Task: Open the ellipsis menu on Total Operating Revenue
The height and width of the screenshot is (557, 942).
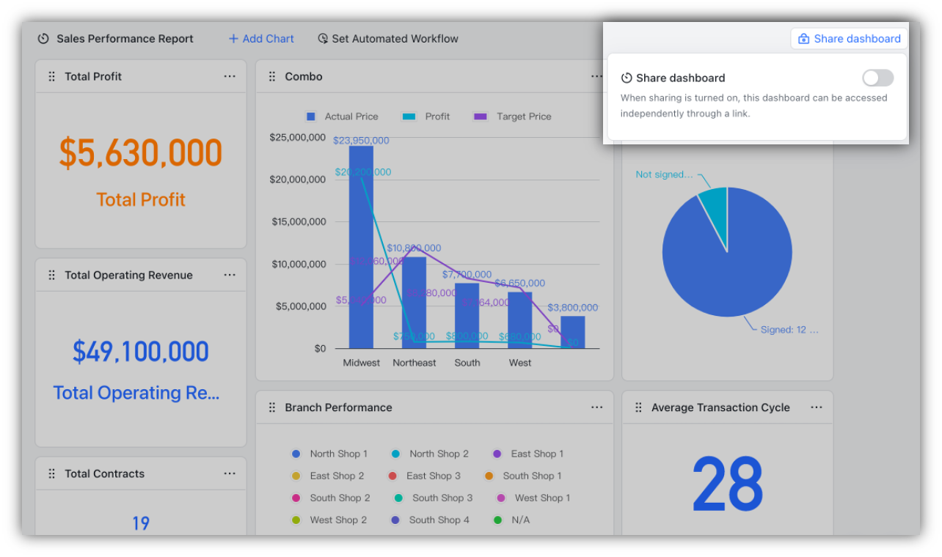Action: click(x=230, y=274)
